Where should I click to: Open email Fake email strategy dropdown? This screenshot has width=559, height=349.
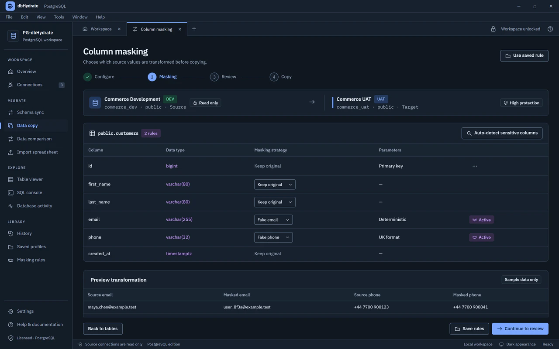(273, 220)
